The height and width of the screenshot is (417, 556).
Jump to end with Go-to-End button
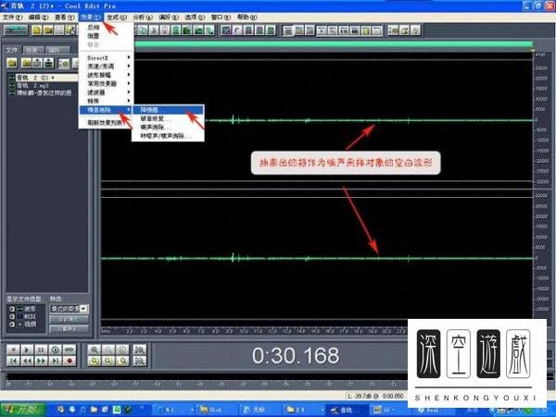point(56,362)
